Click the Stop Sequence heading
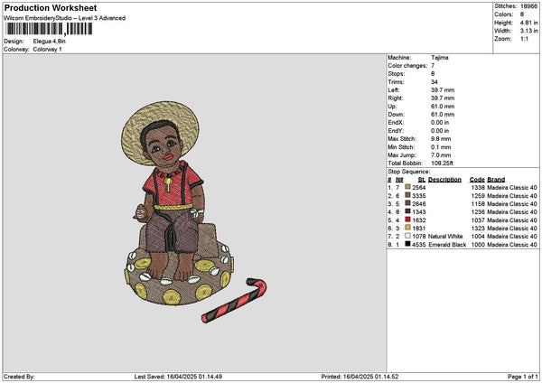 409,172
